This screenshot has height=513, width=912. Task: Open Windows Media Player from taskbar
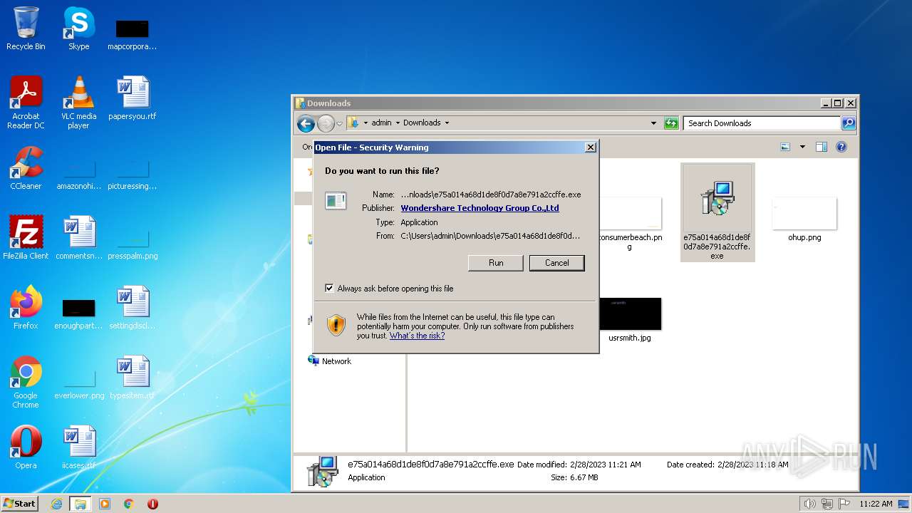tap(105, 504)
